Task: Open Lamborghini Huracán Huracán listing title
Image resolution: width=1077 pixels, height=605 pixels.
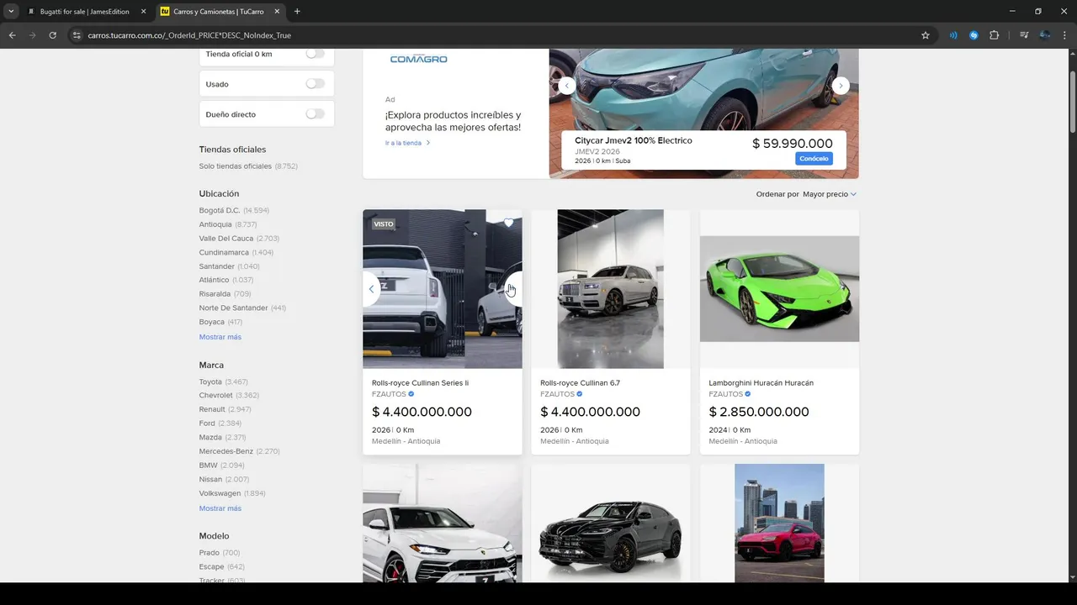Action: click(761, 383)
